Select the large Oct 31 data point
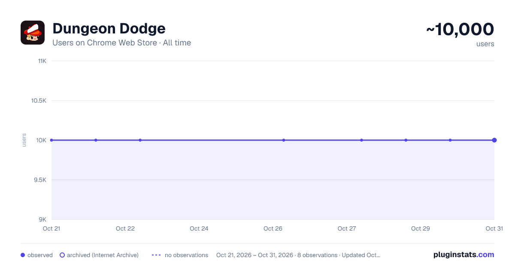The height and width of the screenshot is (270, 515). (494, 140)
